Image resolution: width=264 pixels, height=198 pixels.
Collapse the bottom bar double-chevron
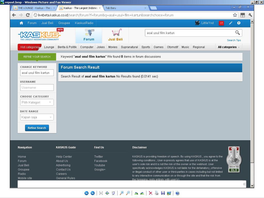(244, 184)
